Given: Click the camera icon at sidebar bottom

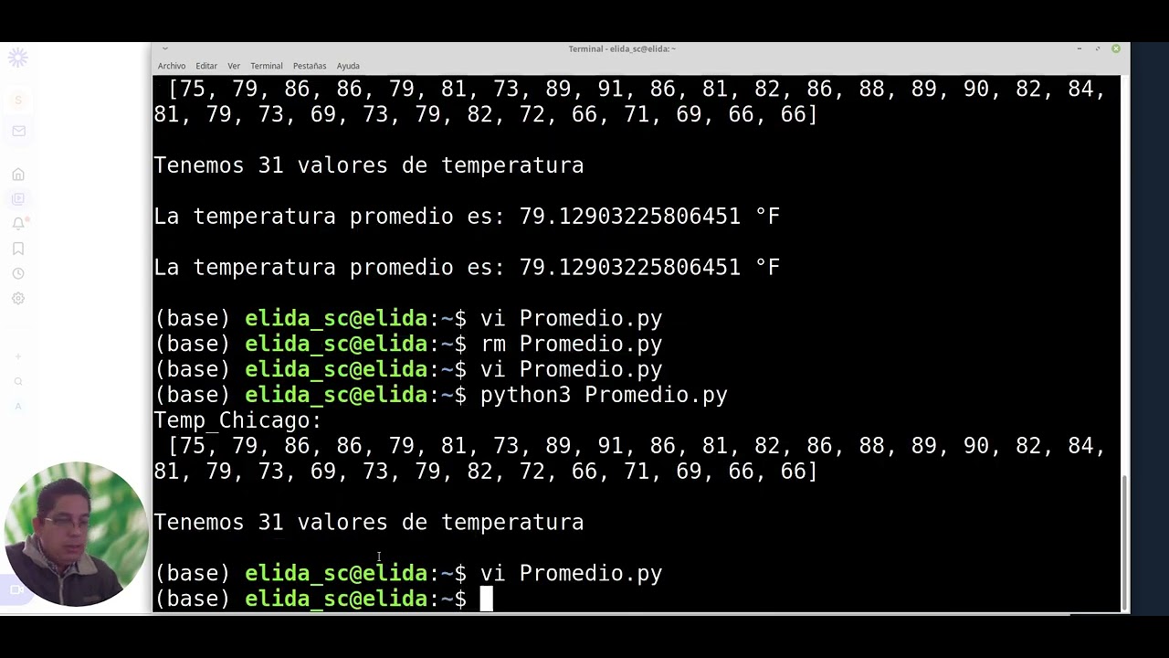Looking at the screenshot, I should [x=16, y=589].
